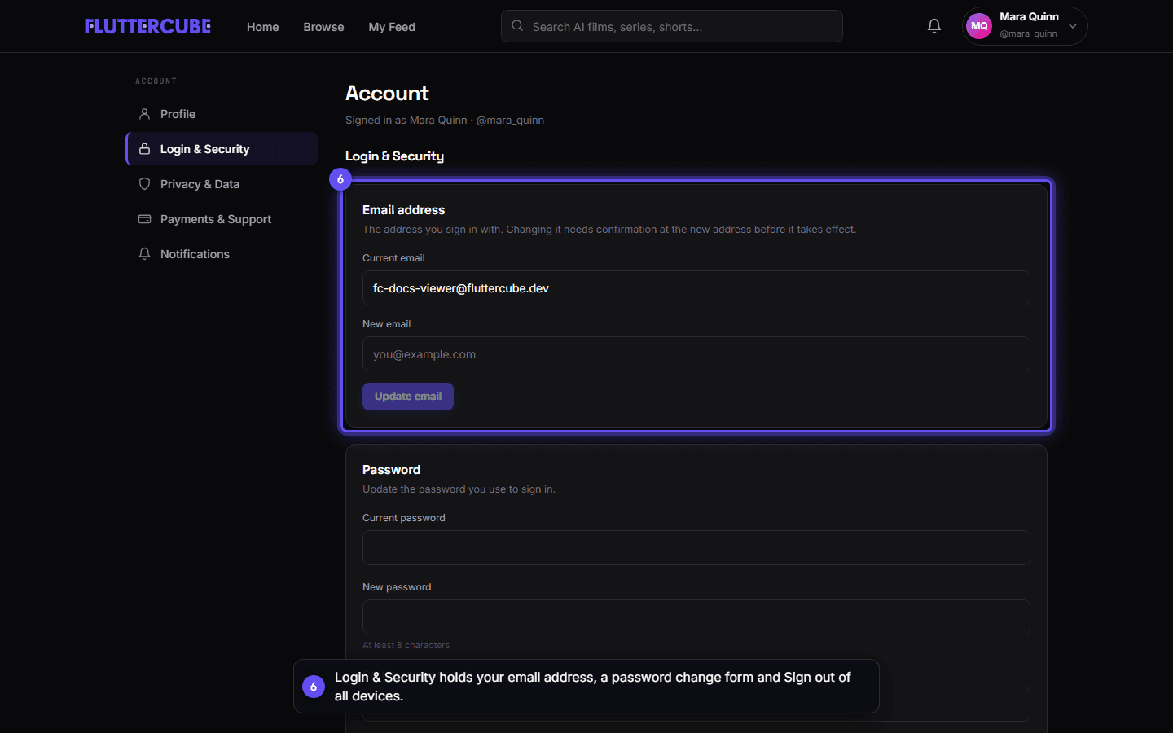The width and height of the screenshot is (1173, 733).
Task: Click the New password field
Action: 696,617
